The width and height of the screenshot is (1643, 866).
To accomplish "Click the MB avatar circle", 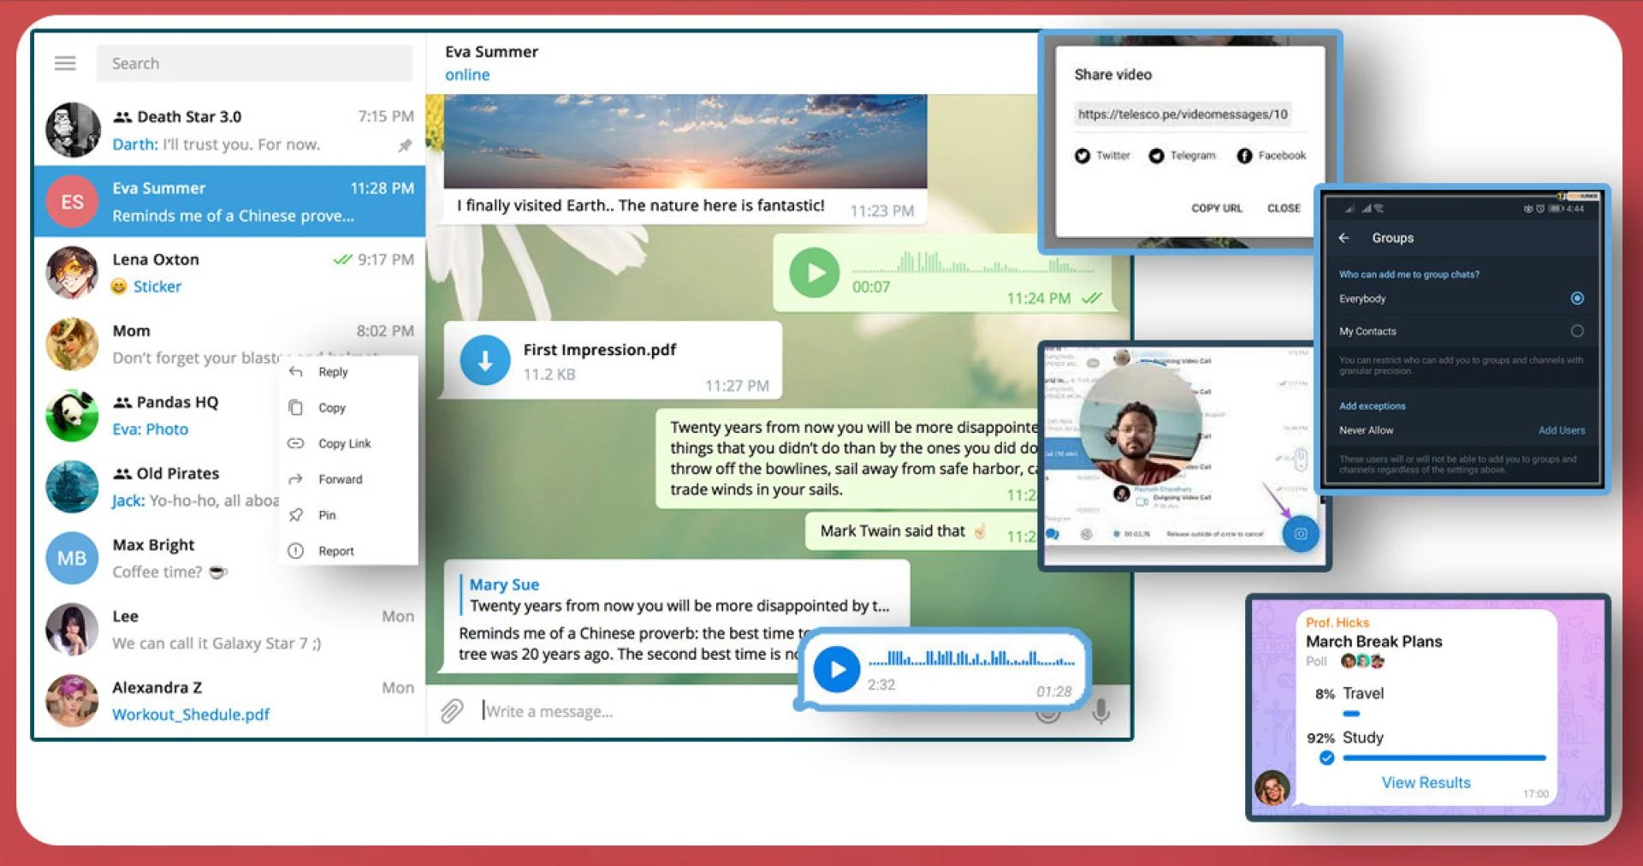I will tap(72, 558).
